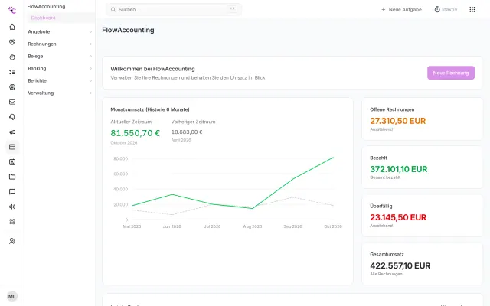Open the users team icon

(12, 241)
